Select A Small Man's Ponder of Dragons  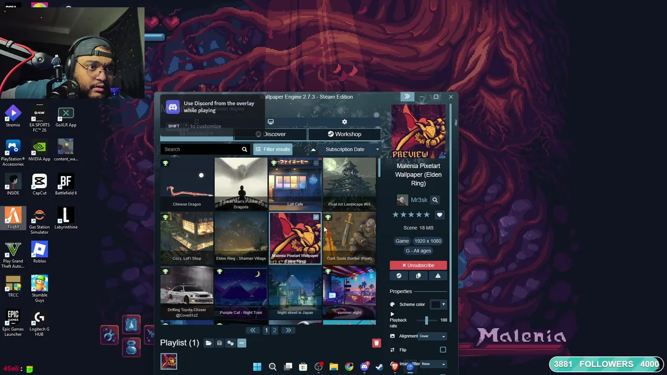241,184
